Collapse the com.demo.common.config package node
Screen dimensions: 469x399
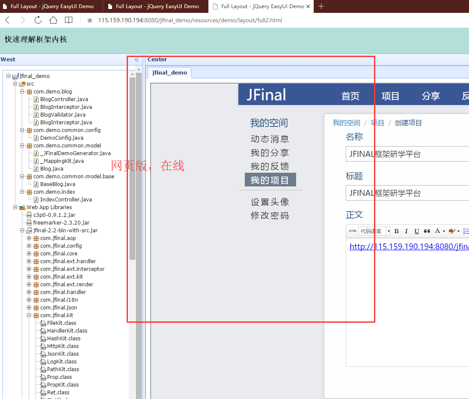(22, 130)
